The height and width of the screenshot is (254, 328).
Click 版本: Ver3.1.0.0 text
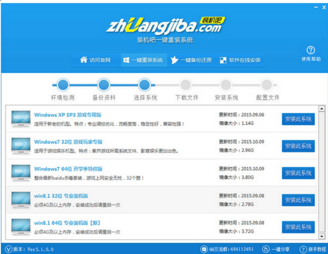pos(34,249)
